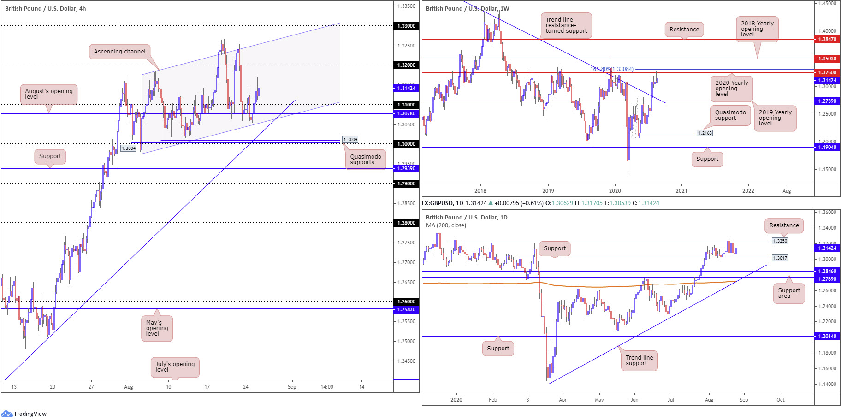Select the 1.3250 price tag on daily chart
841x420 pixels.
click(780, 241)
